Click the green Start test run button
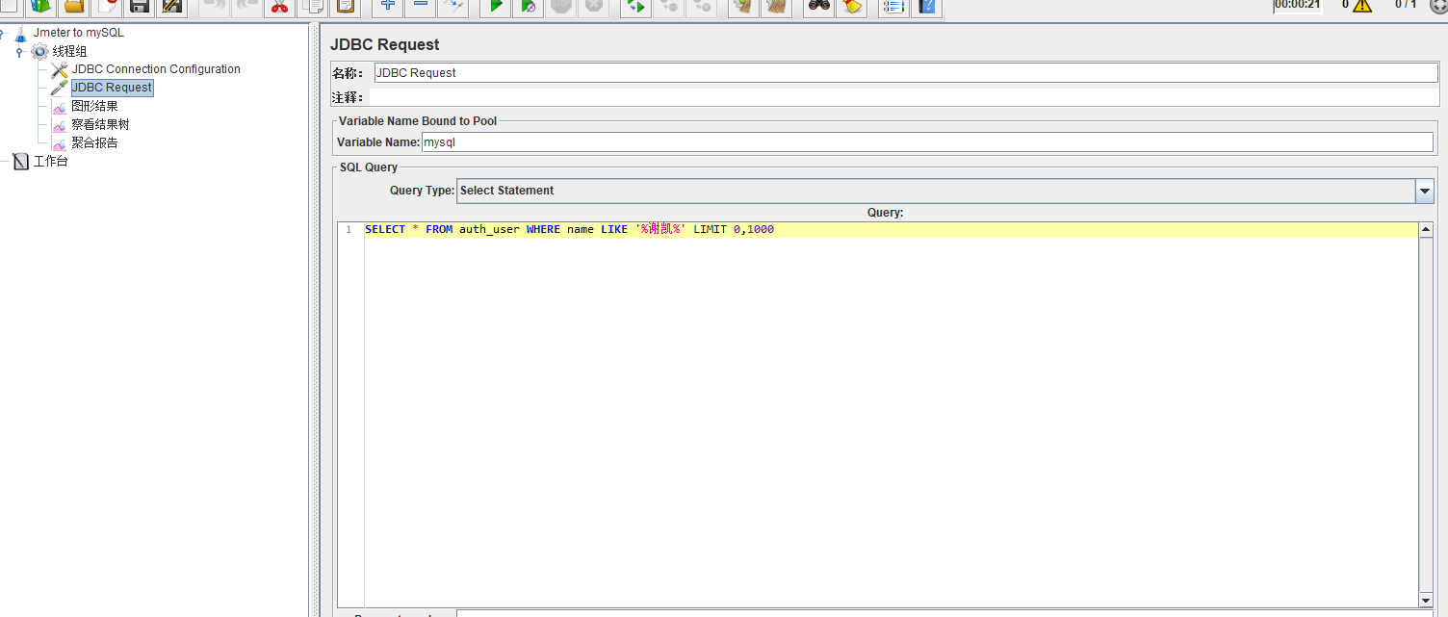This screenshot has width=1448, height=617. 496,7
